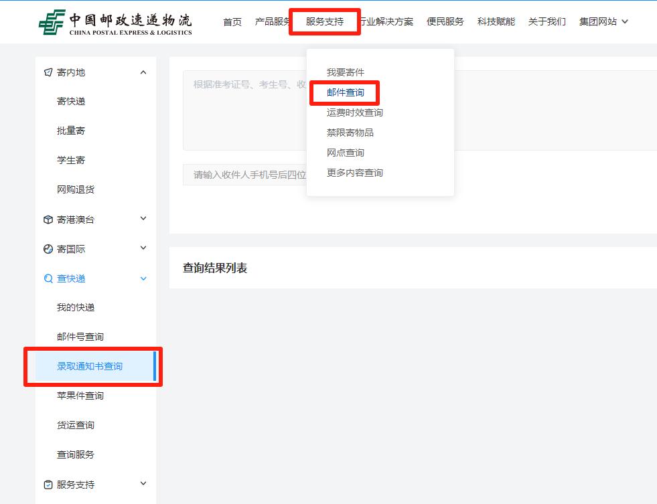
Task: Click 首页 in the navigation bar
Action: (232, 21)
